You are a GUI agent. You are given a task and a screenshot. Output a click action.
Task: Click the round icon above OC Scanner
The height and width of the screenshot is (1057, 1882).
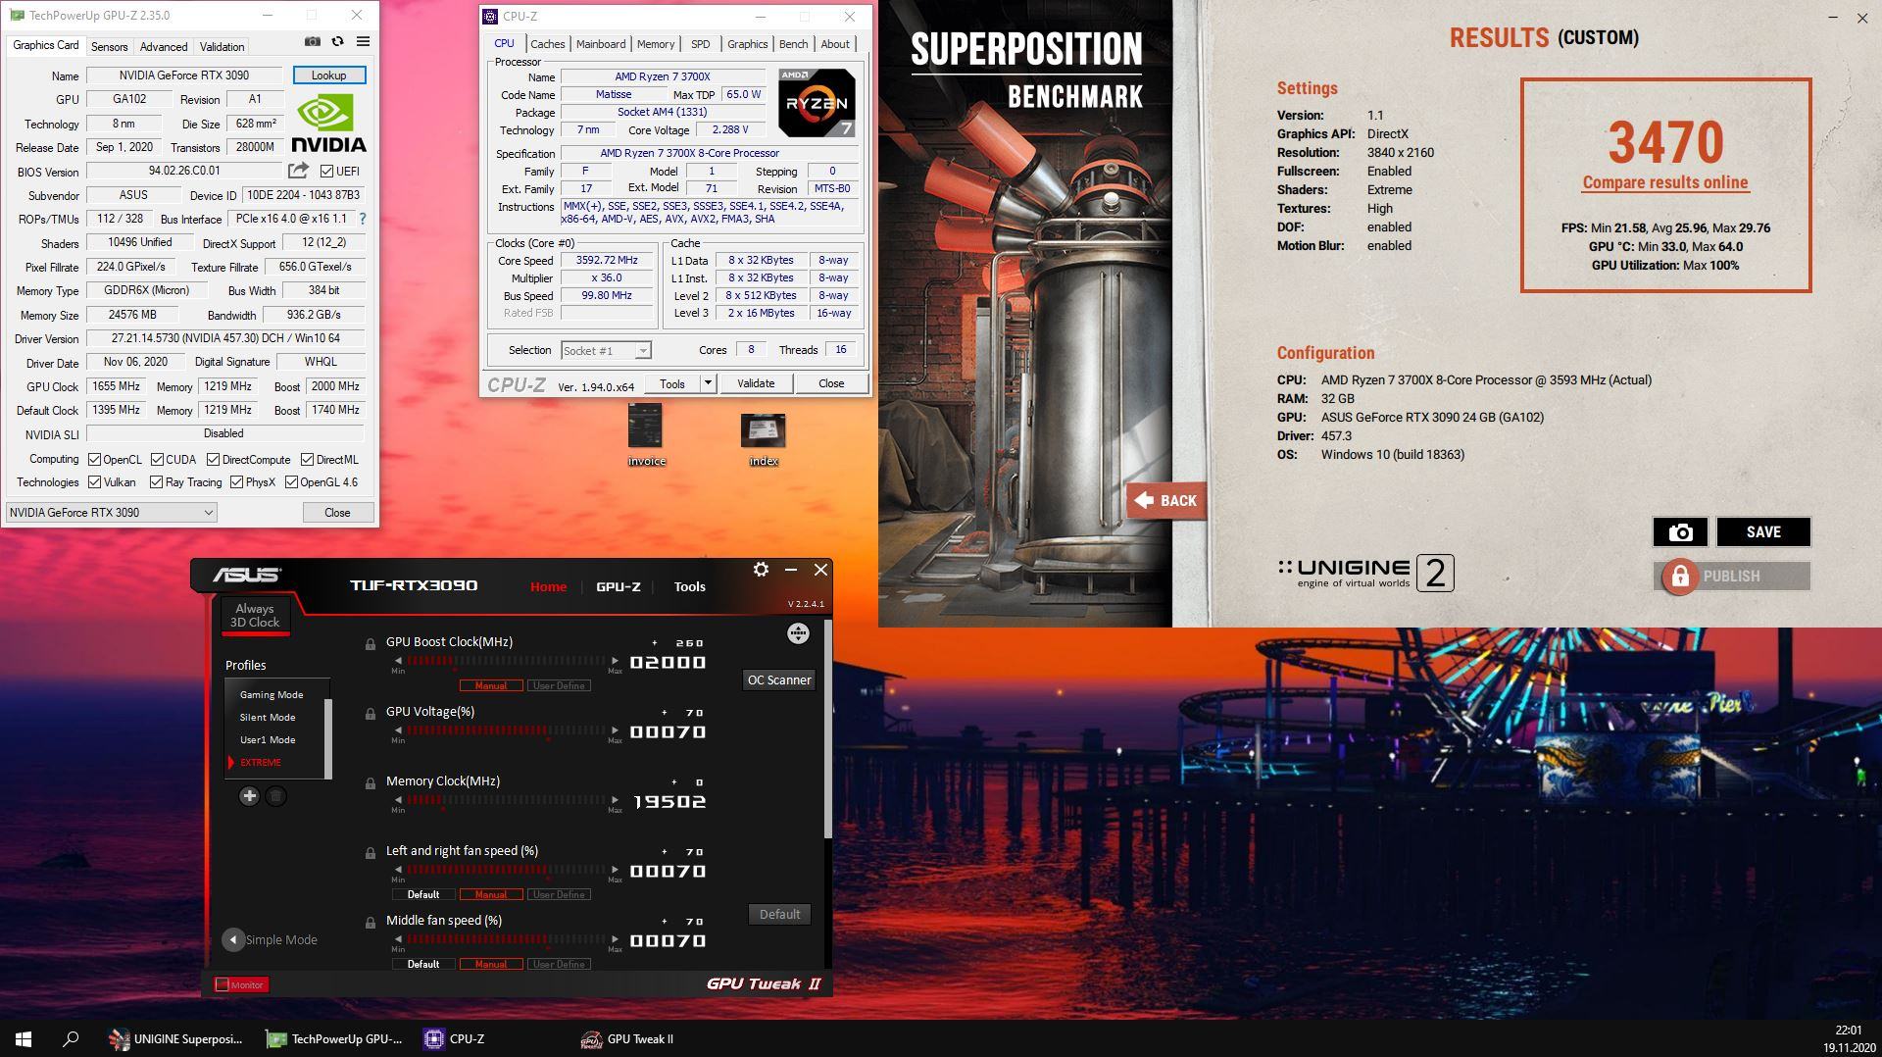coord(798,633)
